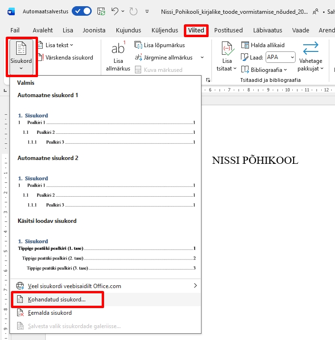Switch to the Küljendus tab
Image resolution: width=335 pixels, height=340 pixels.
click(x=164, y=30)
